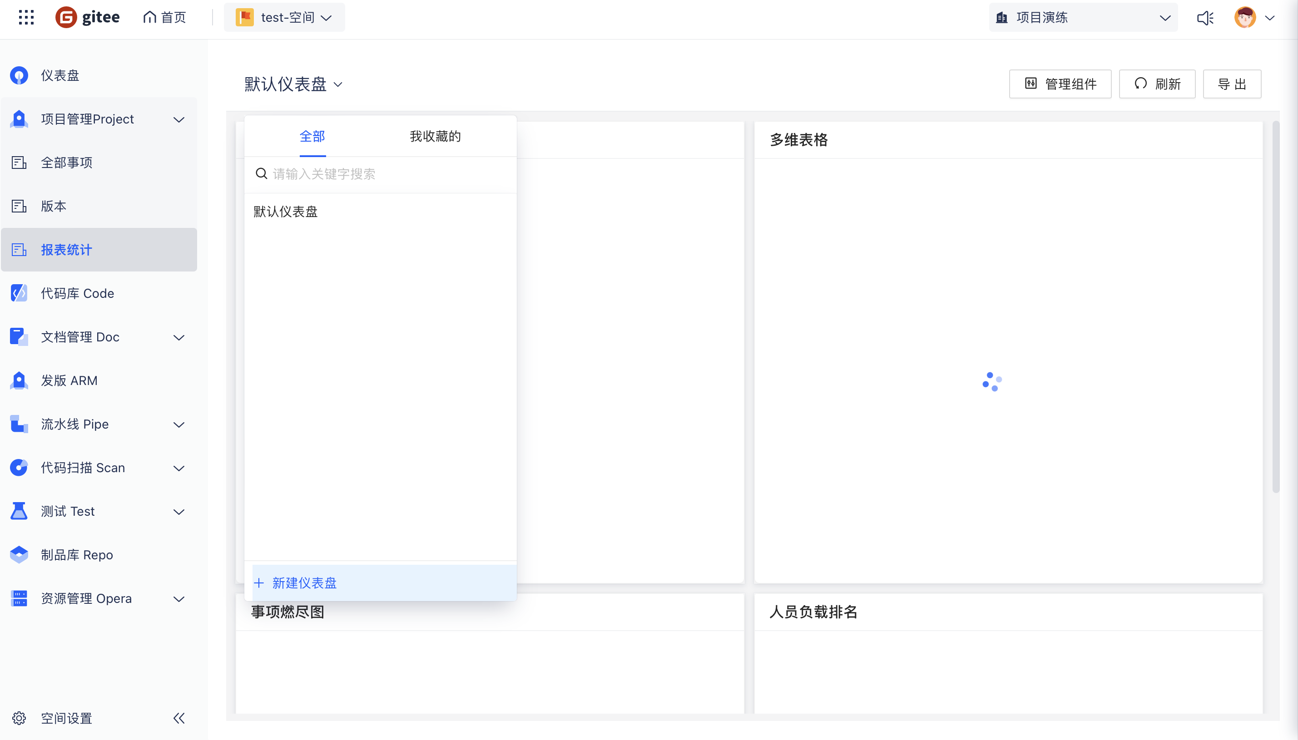Open the 项目演练 enterprise dropdown
The image size is (1298, 740).
pyautogui.click(x=1083, y=17)
